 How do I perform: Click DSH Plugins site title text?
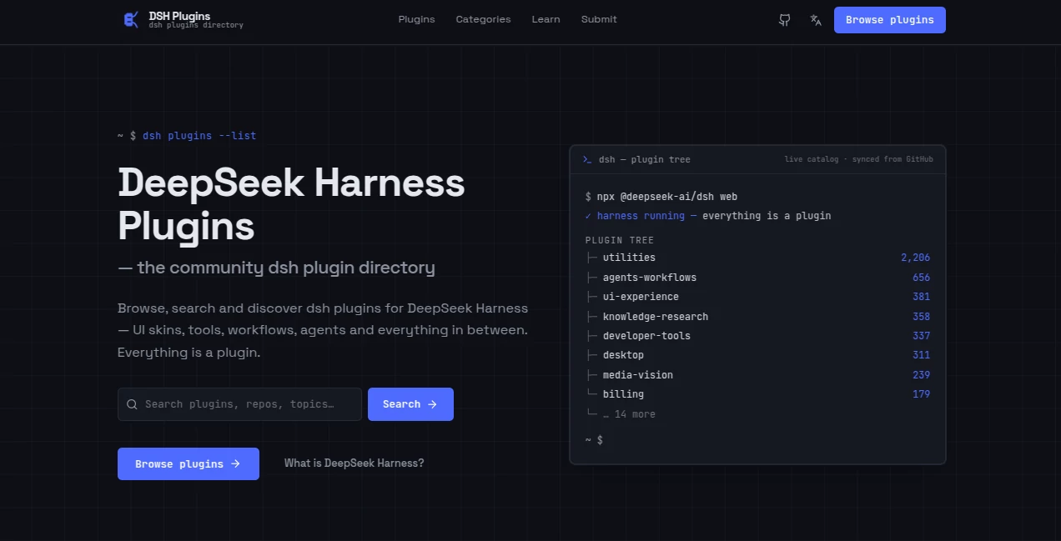point(179,16)
